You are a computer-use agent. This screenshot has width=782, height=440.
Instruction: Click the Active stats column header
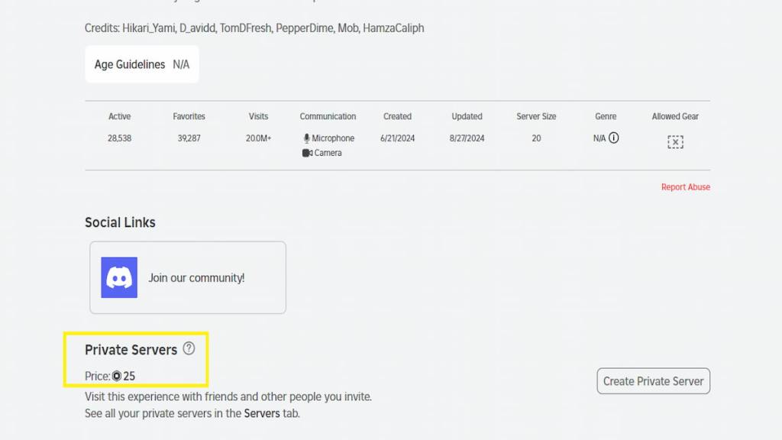pos(119,116)
